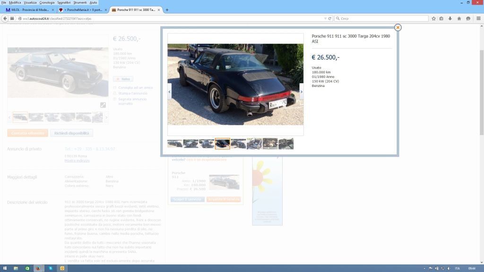Open bookmarks list icon

(441, 18)
